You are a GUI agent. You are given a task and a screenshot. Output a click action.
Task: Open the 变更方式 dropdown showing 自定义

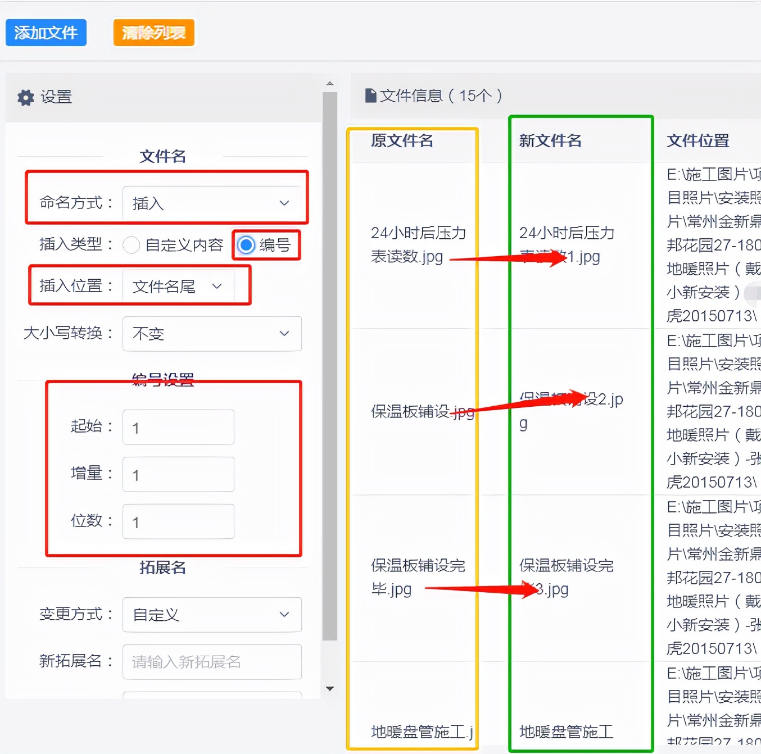click(x=212, y=615)
